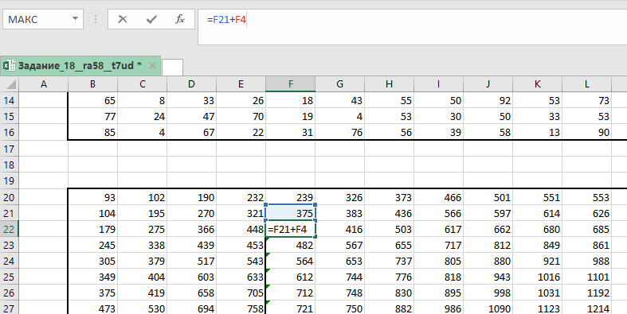Open the Insert Function fx dialog
The image size is (627, 314).
[x=180, y=19]
